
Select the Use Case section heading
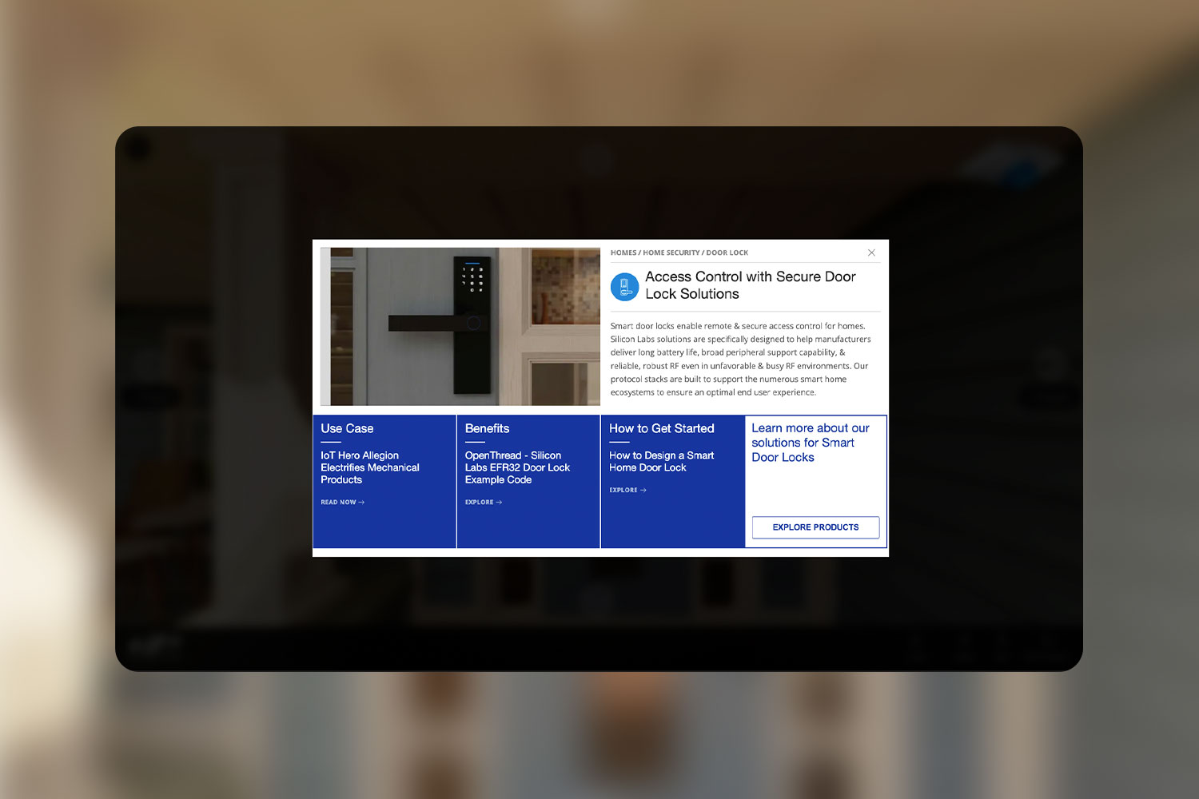tap(346, 428)
